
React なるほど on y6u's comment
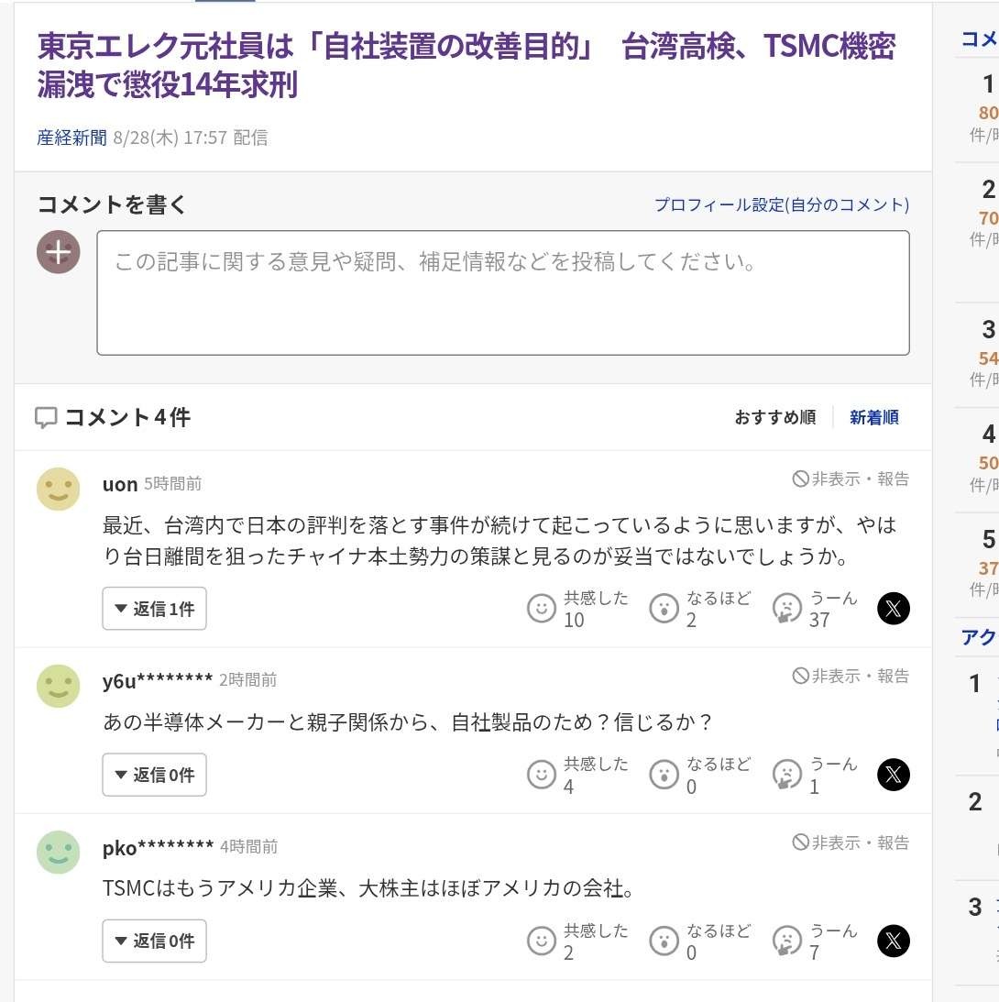point(664,775)
